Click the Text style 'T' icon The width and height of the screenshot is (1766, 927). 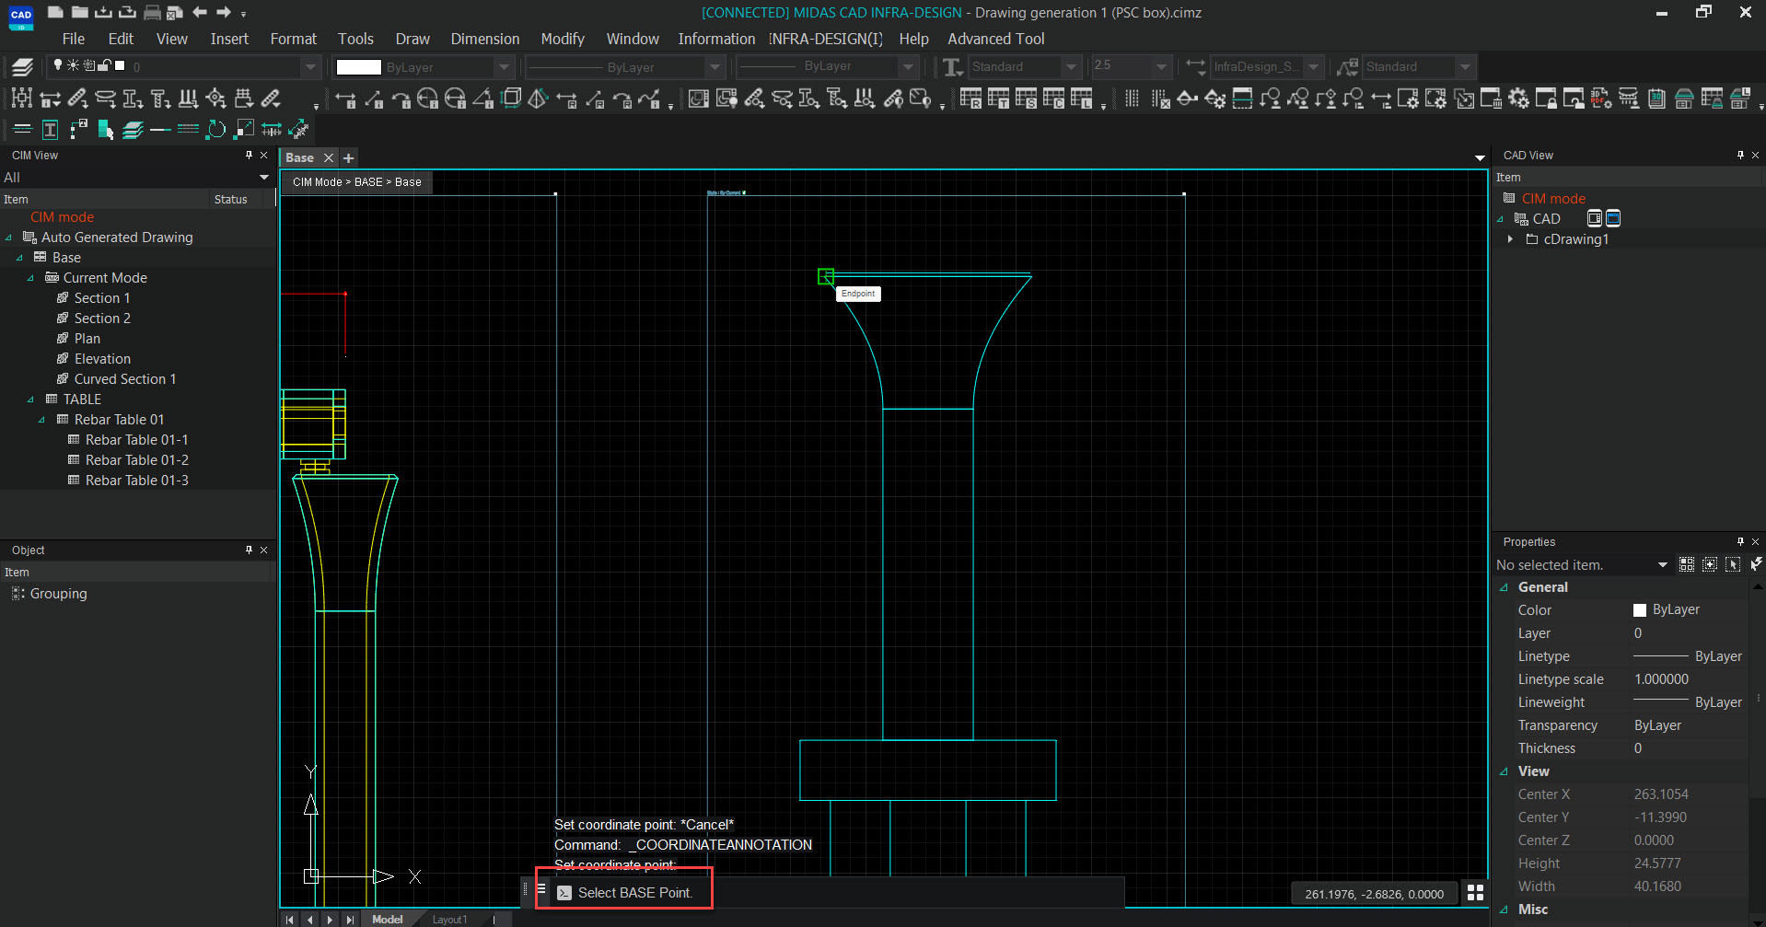953,66
